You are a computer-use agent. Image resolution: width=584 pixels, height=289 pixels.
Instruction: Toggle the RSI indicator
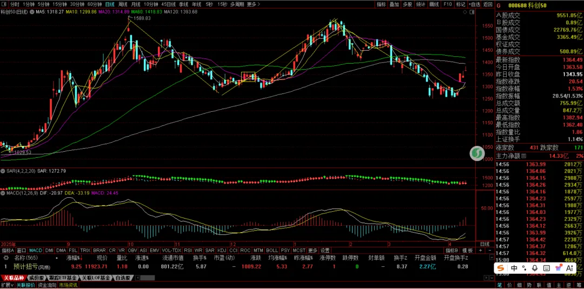pos(188,251)
